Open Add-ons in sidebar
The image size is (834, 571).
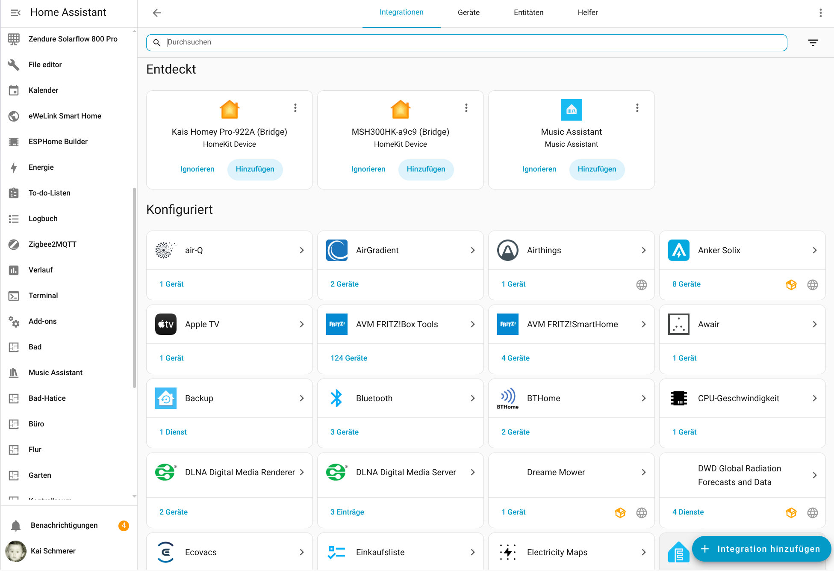coord(68,321)
